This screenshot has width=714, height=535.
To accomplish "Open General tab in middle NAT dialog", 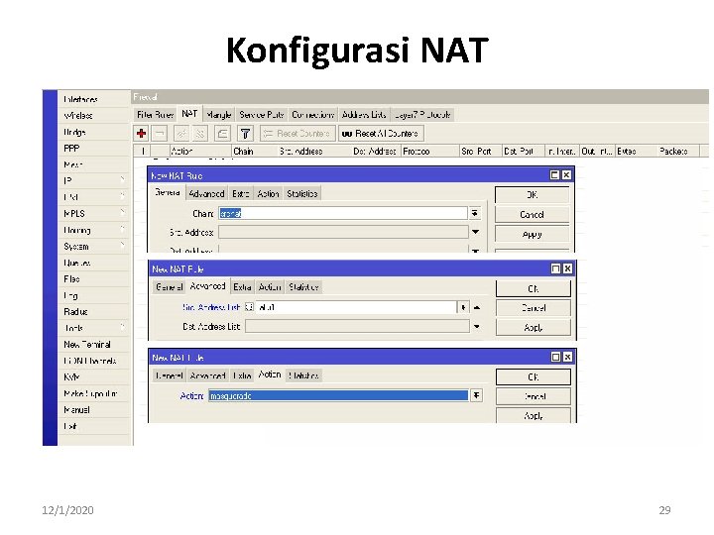I will [169, 287].
